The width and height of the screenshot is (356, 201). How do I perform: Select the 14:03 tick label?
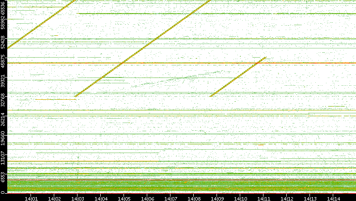(77, 199)
